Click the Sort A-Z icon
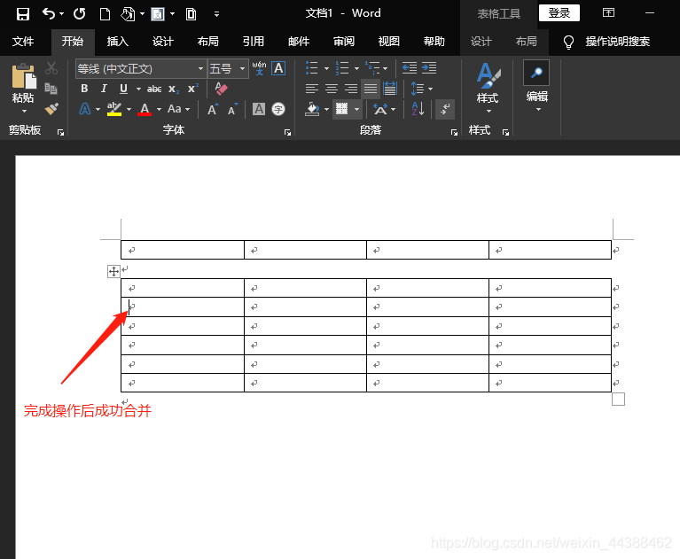Screen dimensions: 680x559 click(x=418, y=109)
